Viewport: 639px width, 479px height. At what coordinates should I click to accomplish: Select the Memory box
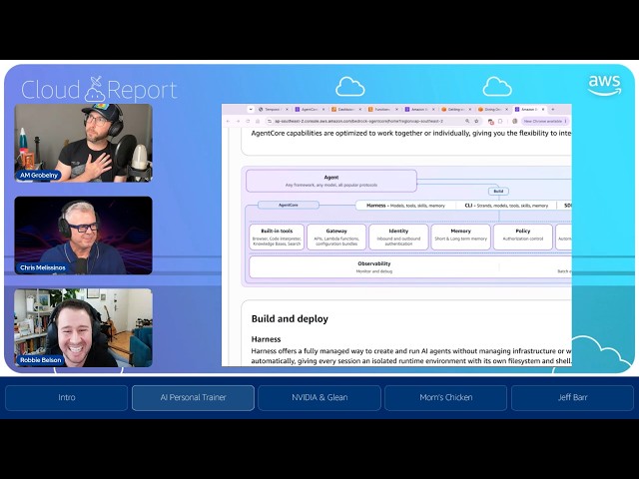pos(461,237)
